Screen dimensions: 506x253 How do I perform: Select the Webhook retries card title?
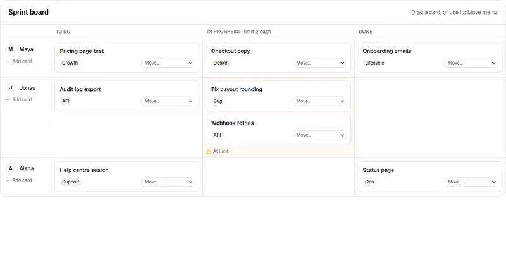[232, 123]
